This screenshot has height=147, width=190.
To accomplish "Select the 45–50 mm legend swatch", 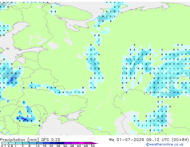I will 88,143.
